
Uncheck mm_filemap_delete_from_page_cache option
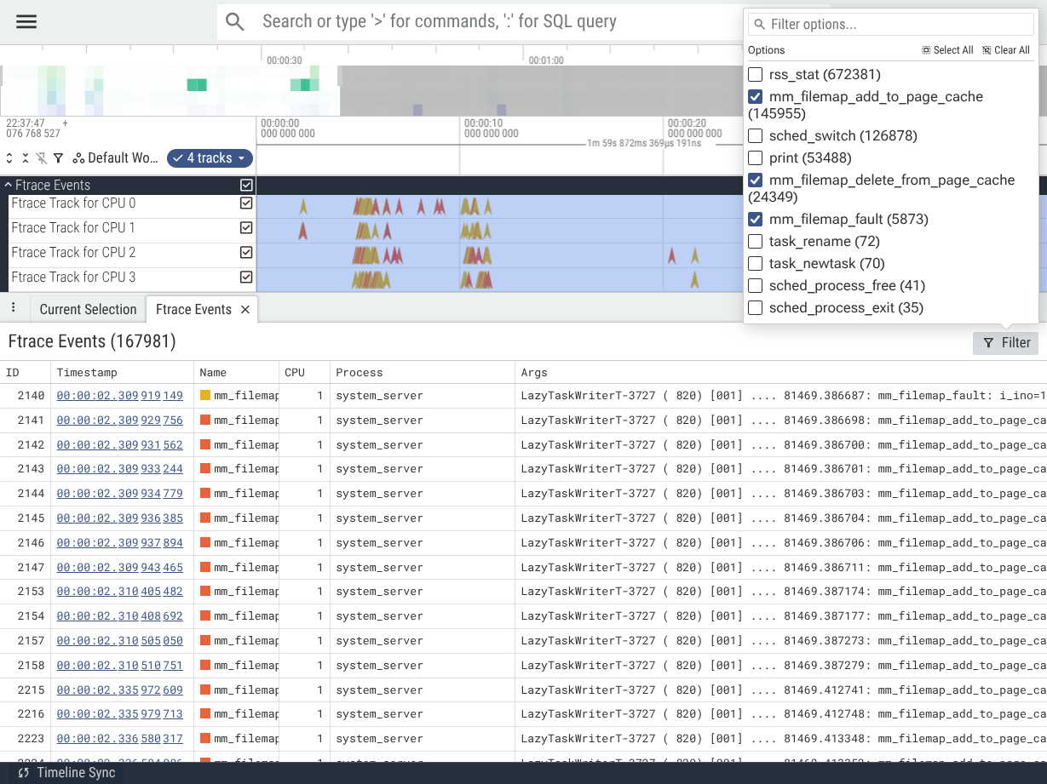pos(755,180)
